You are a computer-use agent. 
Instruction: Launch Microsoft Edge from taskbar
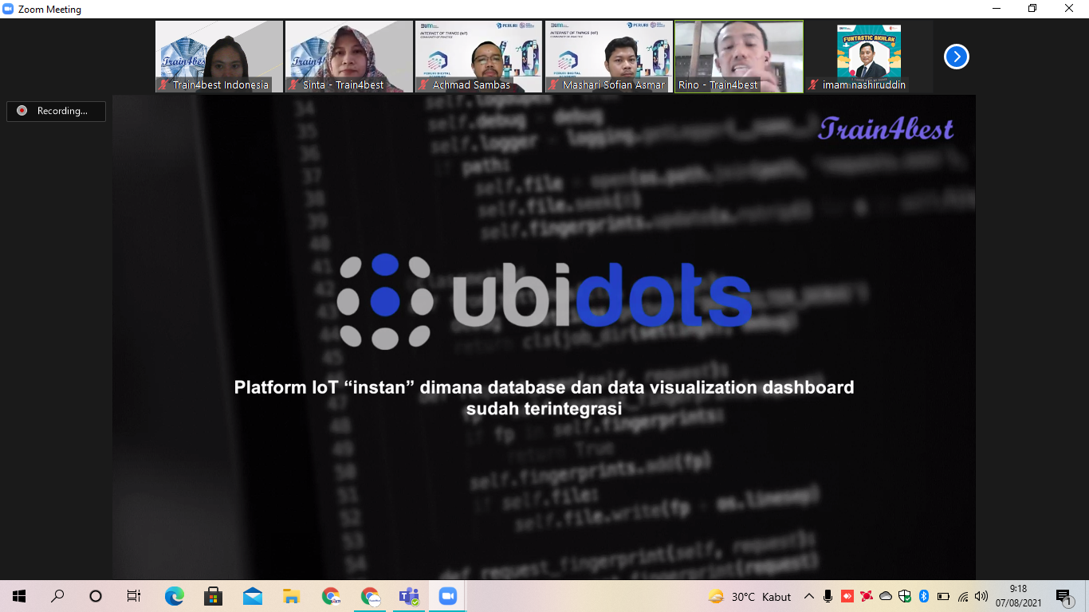tap(174, 596)
